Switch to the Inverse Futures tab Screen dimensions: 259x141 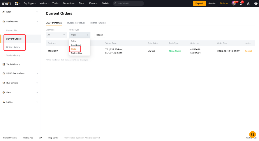click(98, 23)
